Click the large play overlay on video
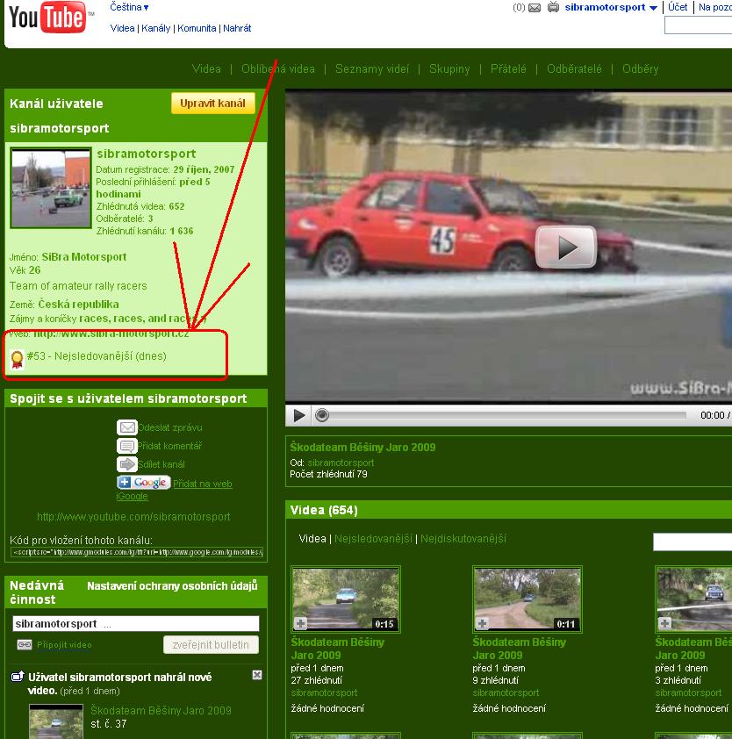Viewport: 732px width, 739px height. click(x=565, y=247)
